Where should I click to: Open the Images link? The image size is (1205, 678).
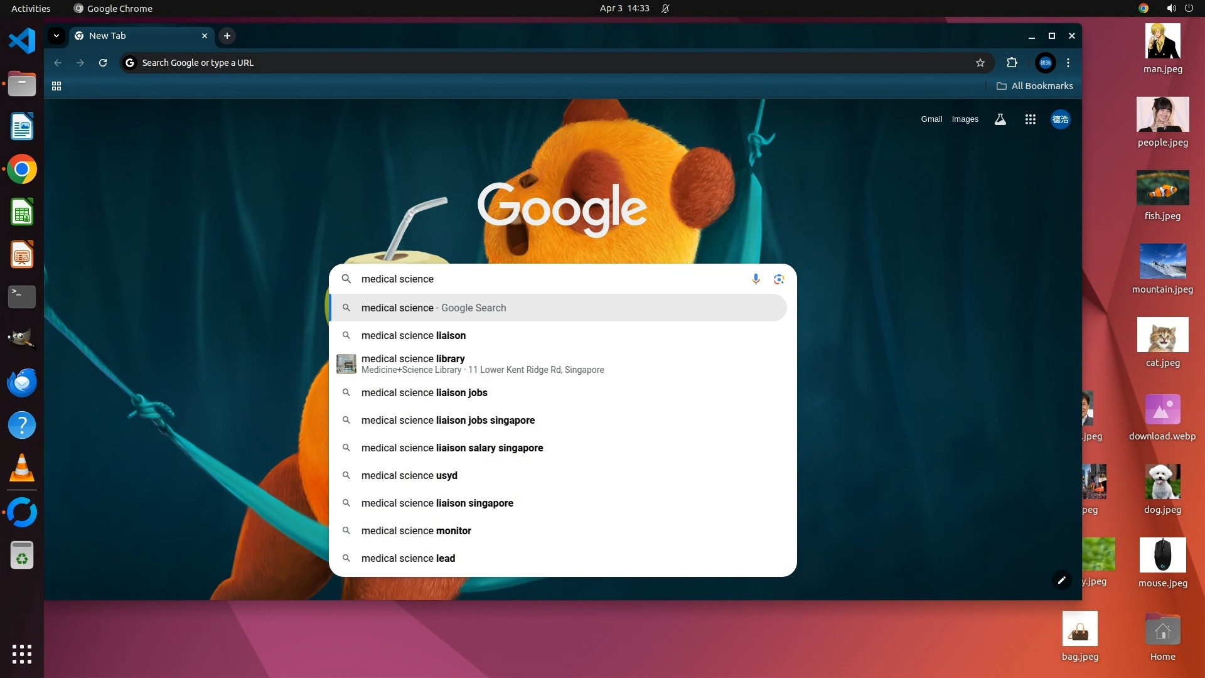tap(965, 119)
